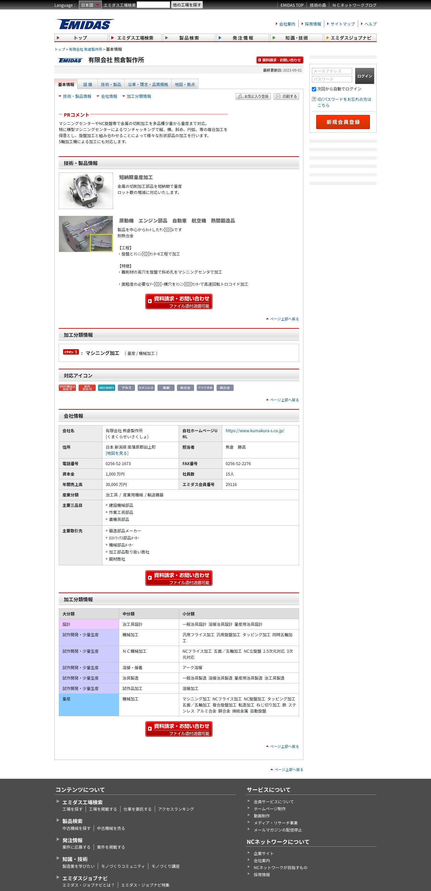The height and width of the screenshot is (891, 431).
Task: Toggle 次回から自動でログイン checkbox
Action: coord(314,89)
